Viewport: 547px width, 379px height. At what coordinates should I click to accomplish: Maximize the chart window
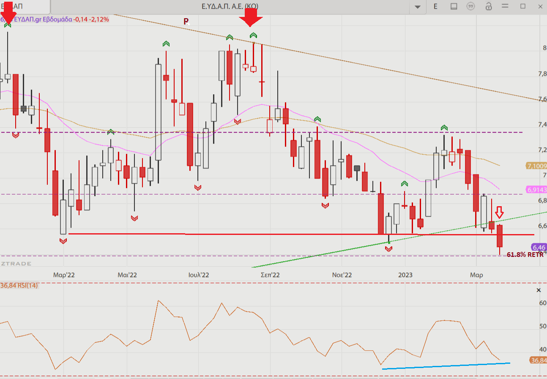coord(523,6)
